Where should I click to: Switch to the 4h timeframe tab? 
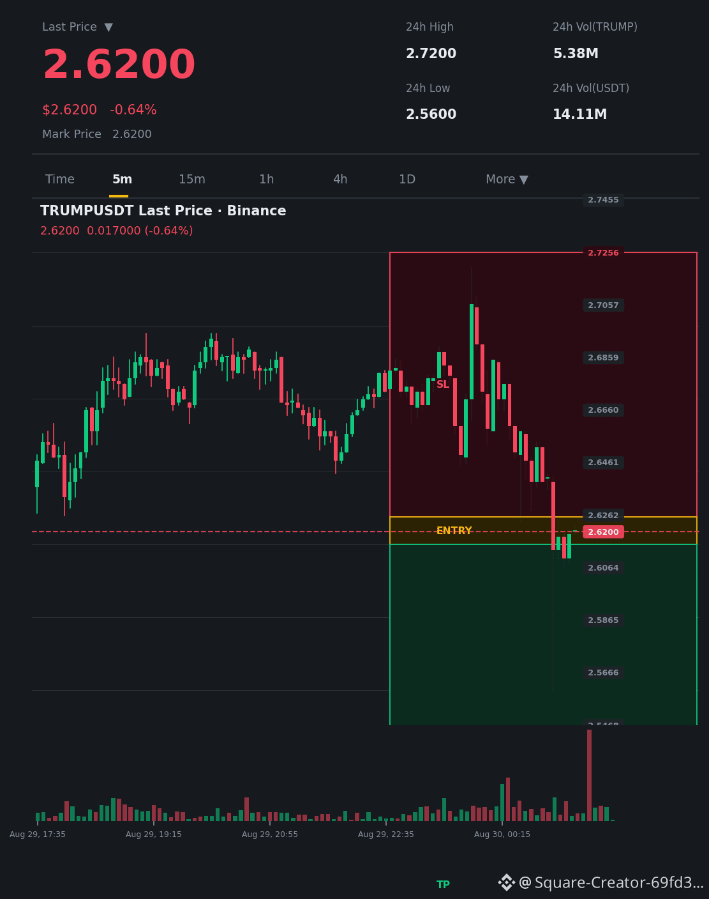point(340,180)
